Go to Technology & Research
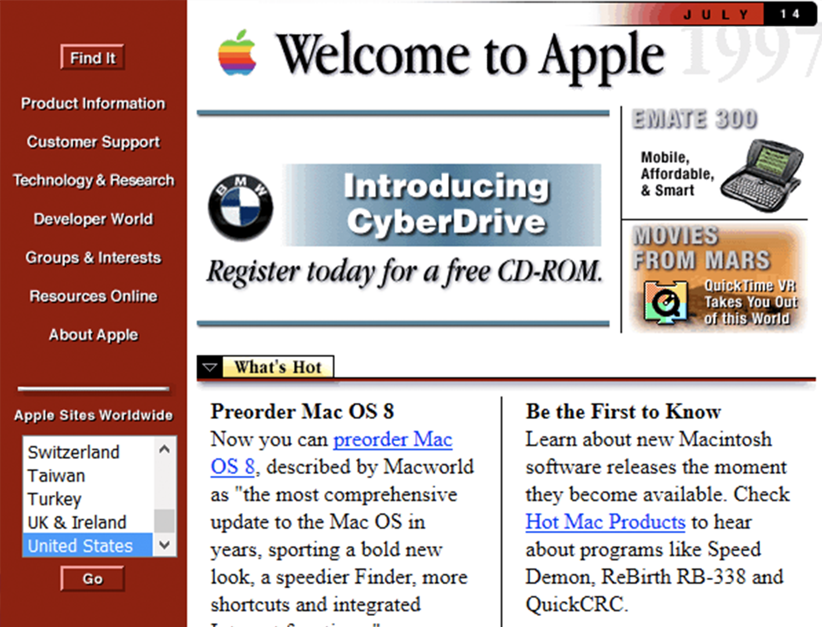This screenshot has width=822, height=627. point(93,180)
